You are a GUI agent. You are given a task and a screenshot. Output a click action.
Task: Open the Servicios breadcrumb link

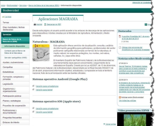23,5
